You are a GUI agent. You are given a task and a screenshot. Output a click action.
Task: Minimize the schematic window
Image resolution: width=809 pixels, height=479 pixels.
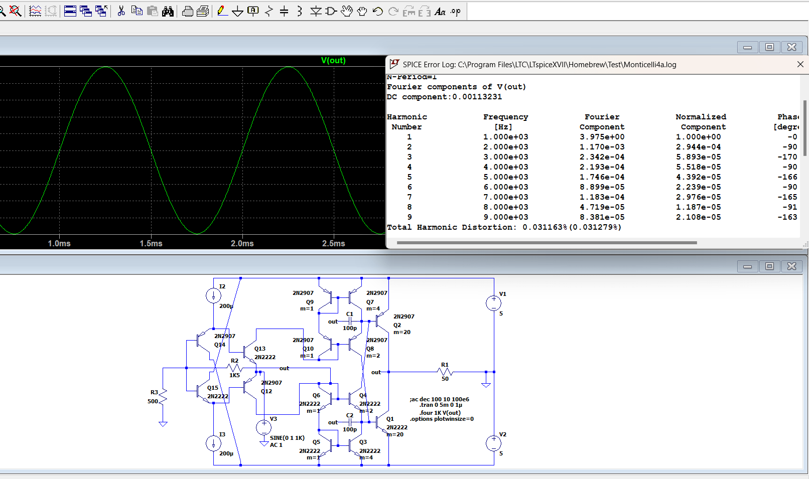747,266
